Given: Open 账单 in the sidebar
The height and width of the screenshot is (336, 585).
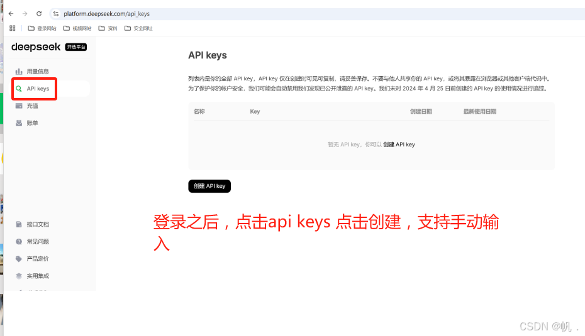Looking at the screenshot, I should 33,123.
